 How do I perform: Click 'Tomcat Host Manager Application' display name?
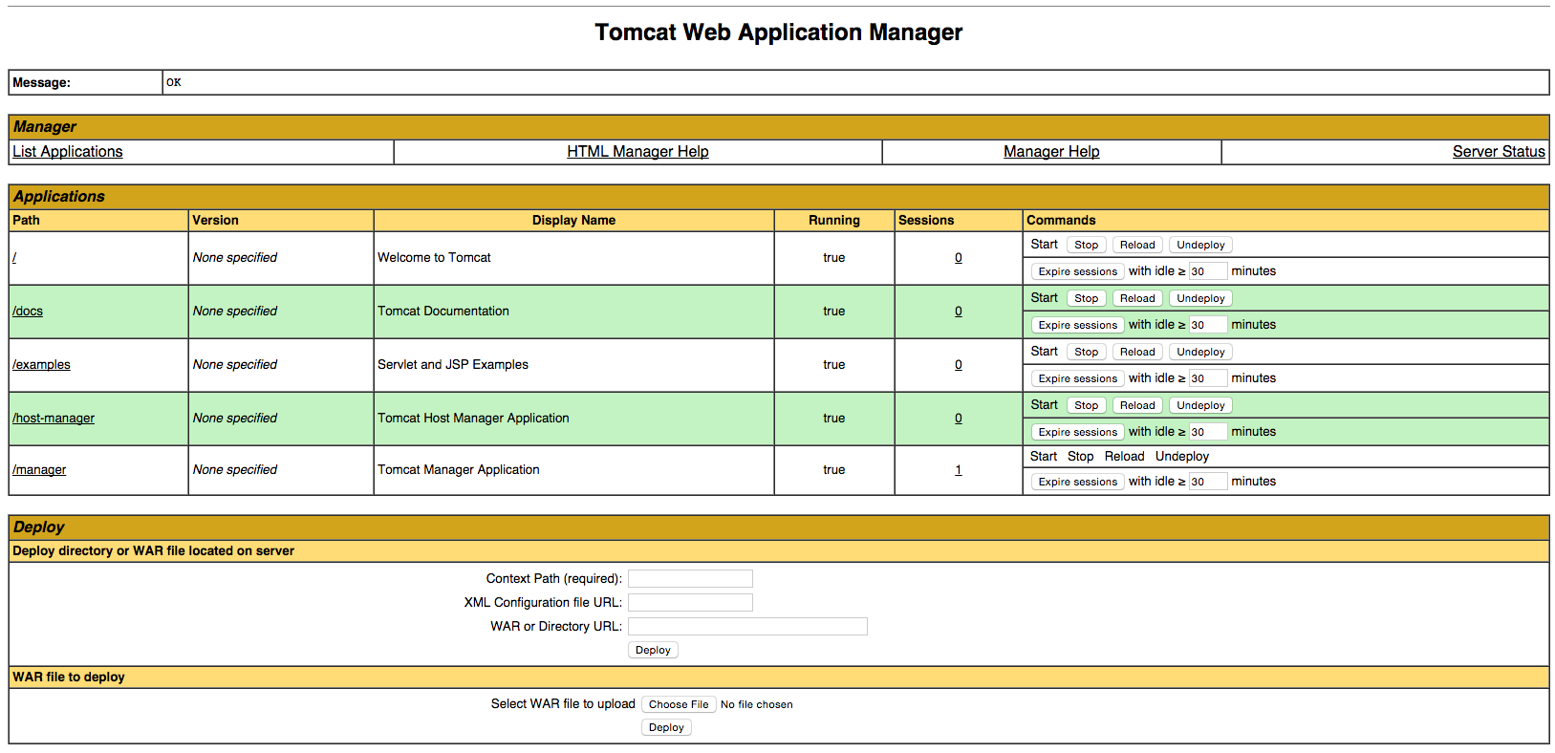(x=473, y=419)
